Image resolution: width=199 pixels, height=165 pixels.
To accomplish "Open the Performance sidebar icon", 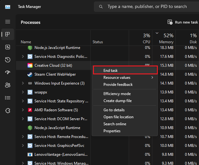I will (x=8, y=47).
